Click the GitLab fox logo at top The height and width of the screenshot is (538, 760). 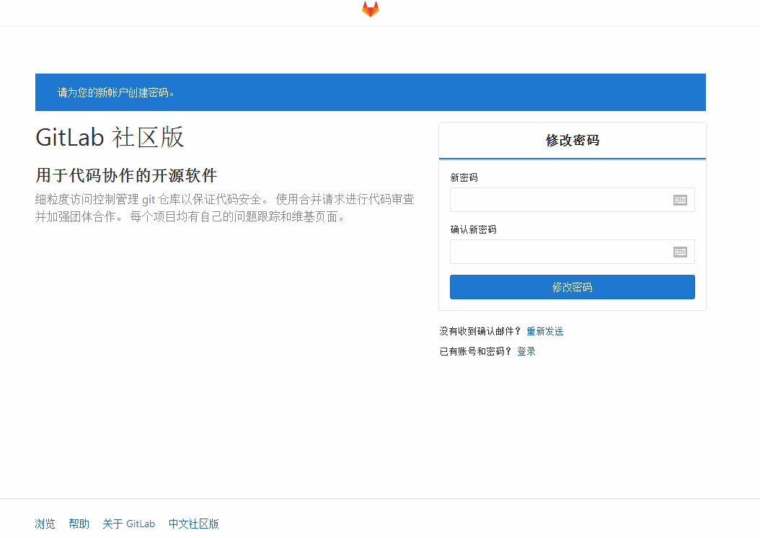coord(371,9)
